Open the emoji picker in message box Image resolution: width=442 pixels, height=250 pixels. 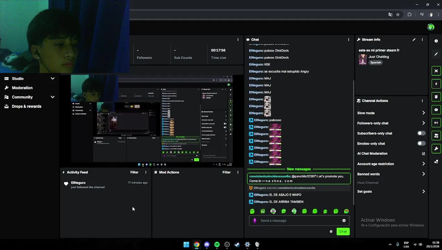[344, 220]
